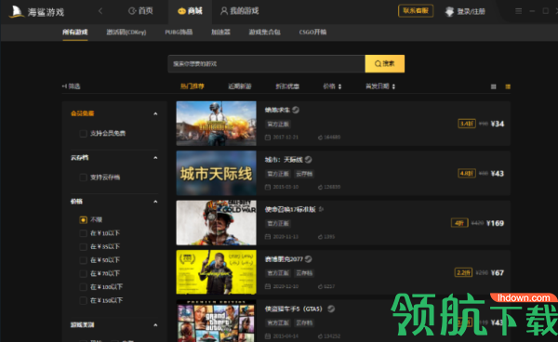The height and width of the screenshot is (342, 558).
Task: Switch to 游戏集合包 sub-tab
Action: click(265, 32)
